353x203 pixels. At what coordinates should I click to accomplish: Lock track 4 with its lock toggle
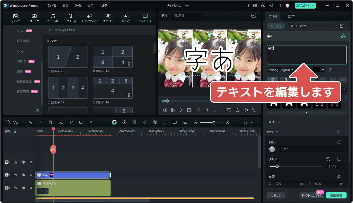pos(15,162)
